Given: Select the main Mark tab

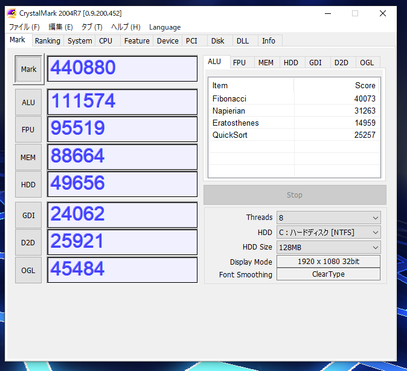Looking at the screenshot, I should point(18,40).
